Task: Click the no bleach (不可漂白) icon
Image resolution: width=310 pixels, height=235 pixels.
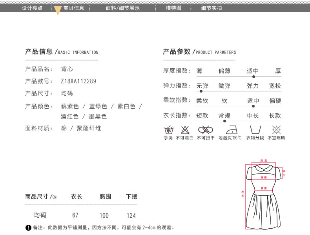Action: point(184,130)
